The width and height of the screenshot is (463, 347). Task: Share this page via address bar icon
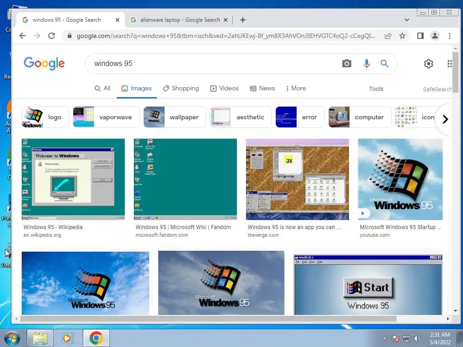387,36
